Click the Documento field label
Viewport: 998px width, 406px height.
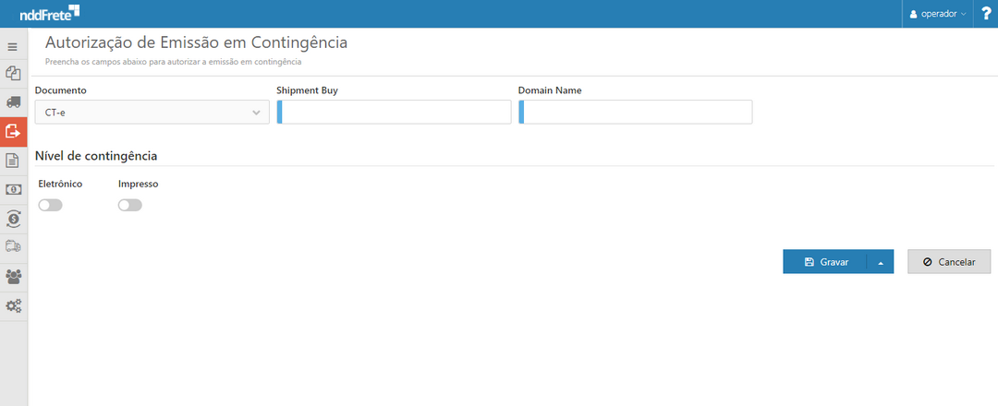click(x=60, y=90)
